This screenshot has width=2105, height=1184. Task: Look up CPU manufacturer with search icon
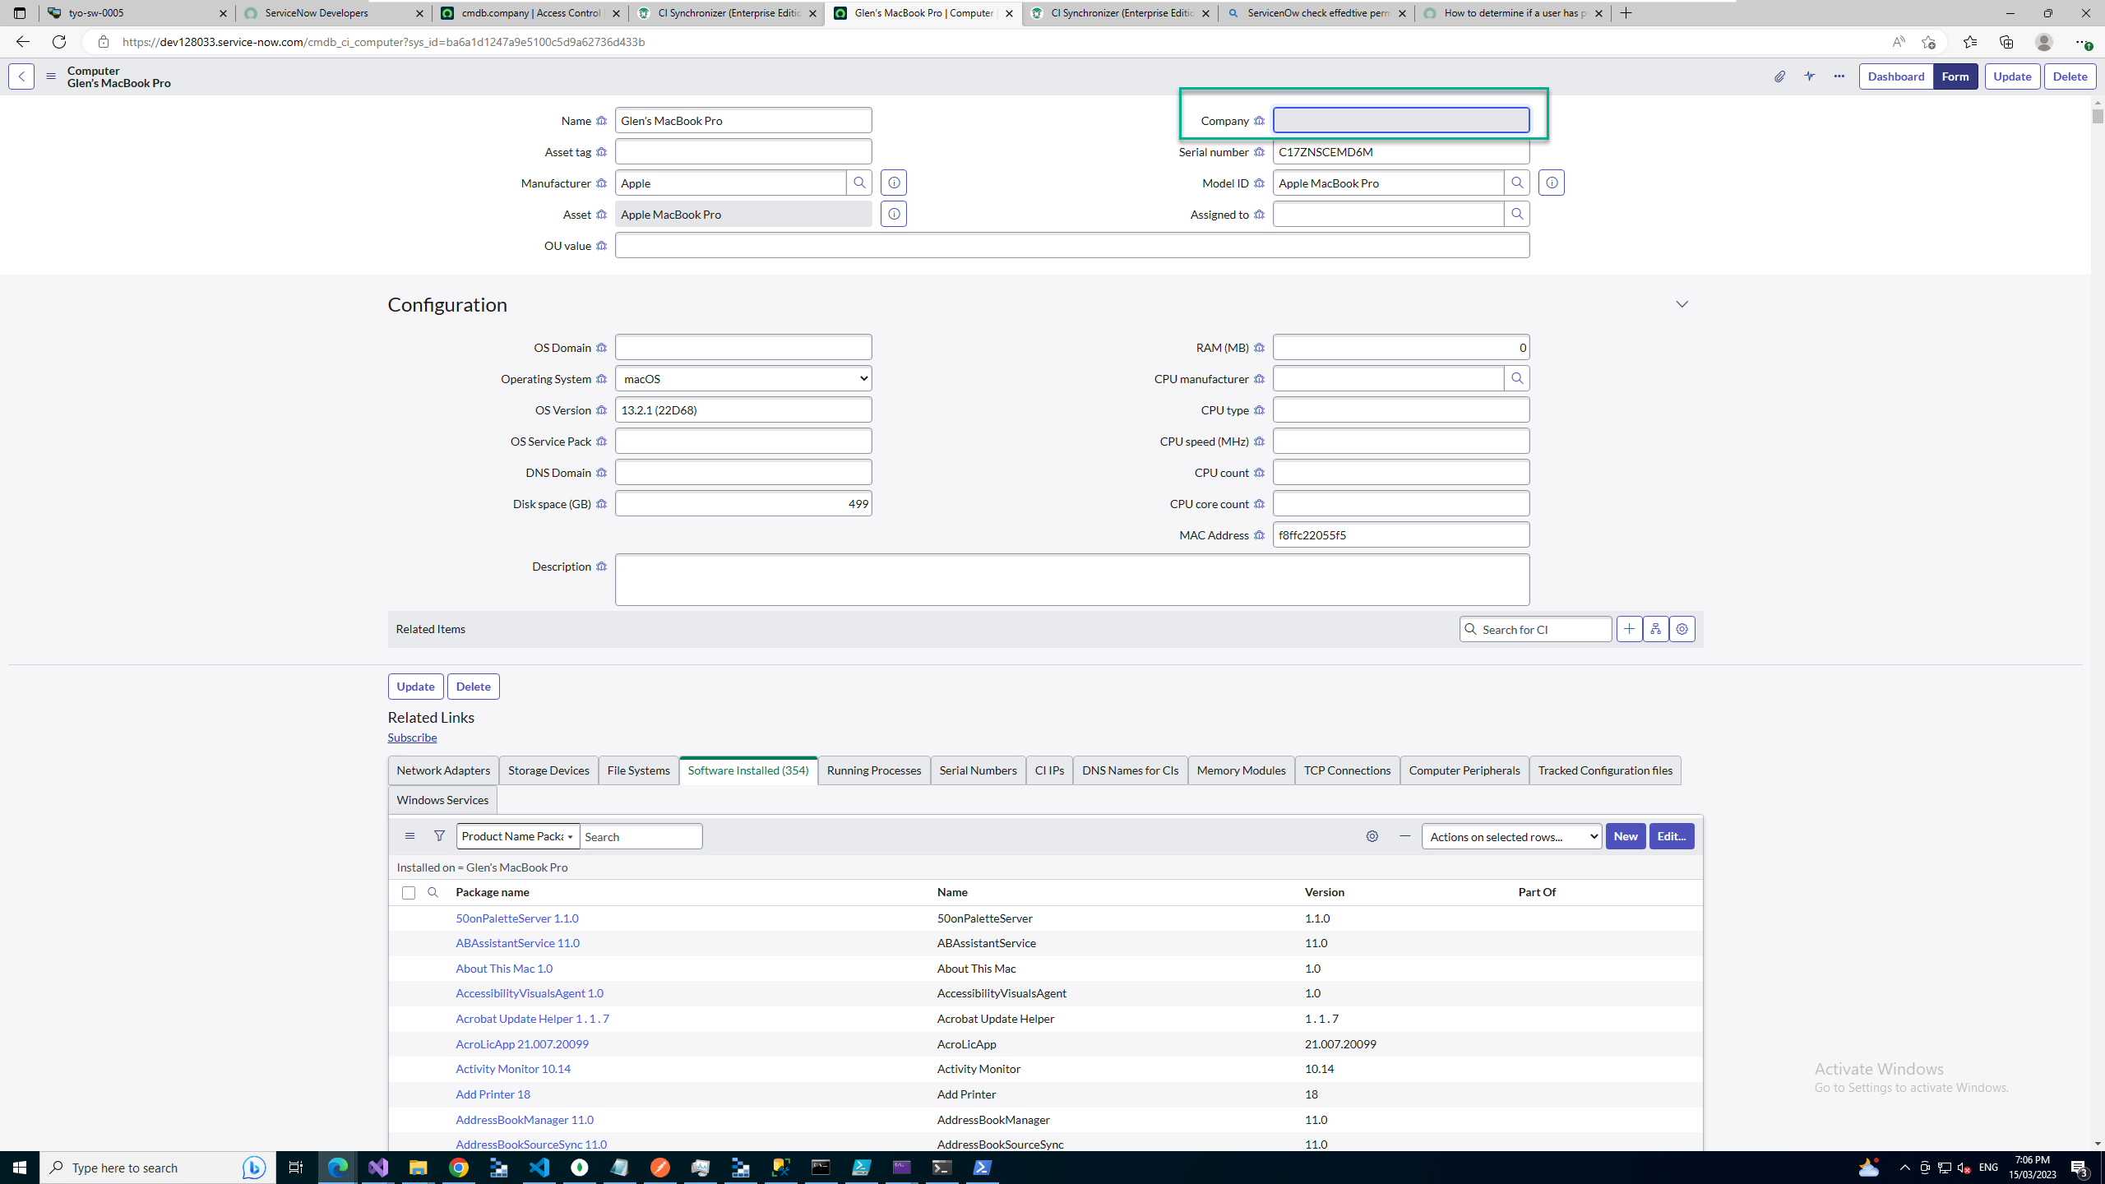coord(1517,378)
